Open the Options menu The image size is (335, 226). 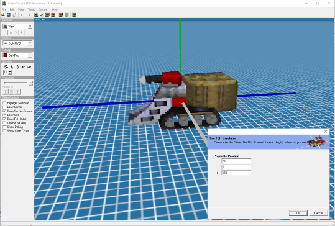44,9
